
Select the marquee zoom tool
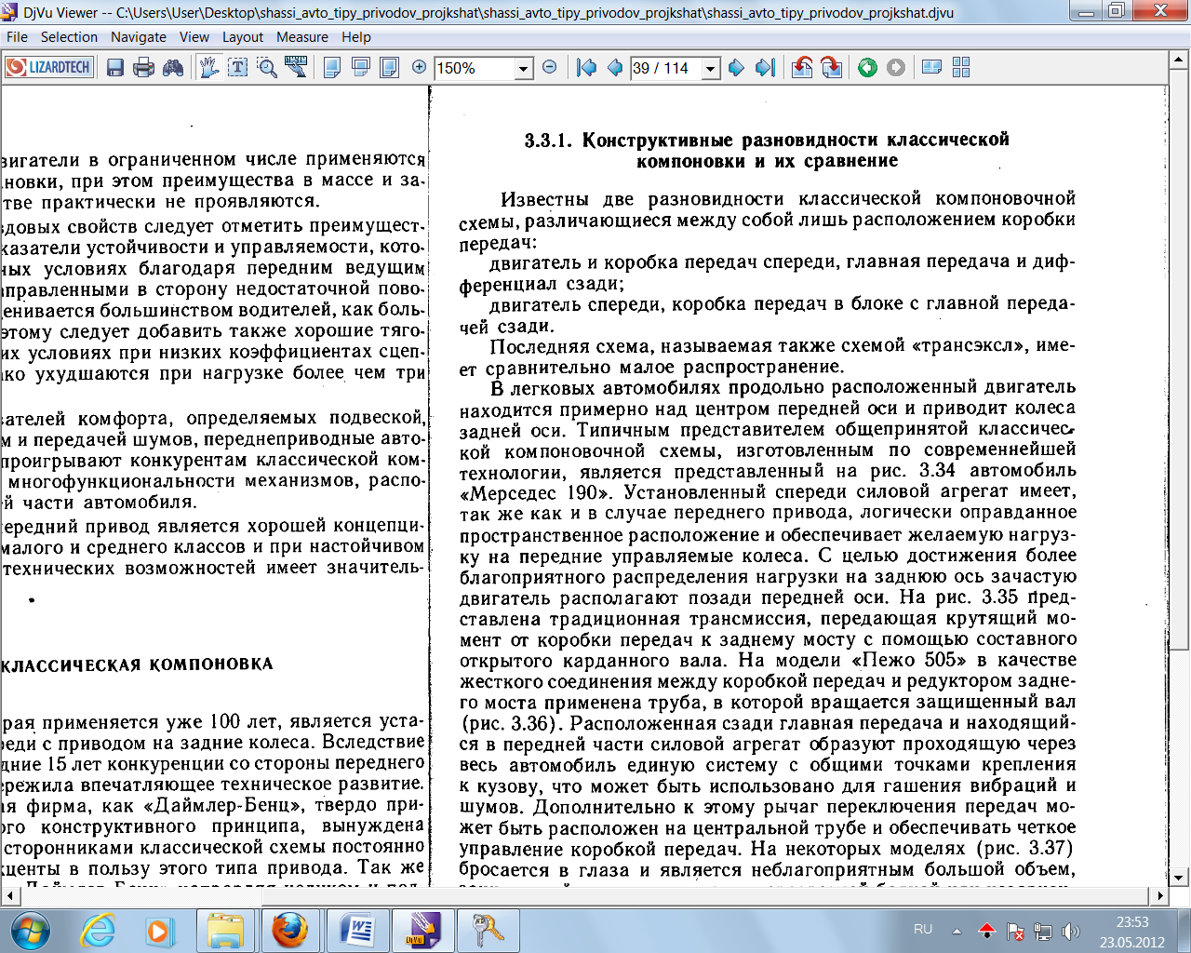point(267,68)
